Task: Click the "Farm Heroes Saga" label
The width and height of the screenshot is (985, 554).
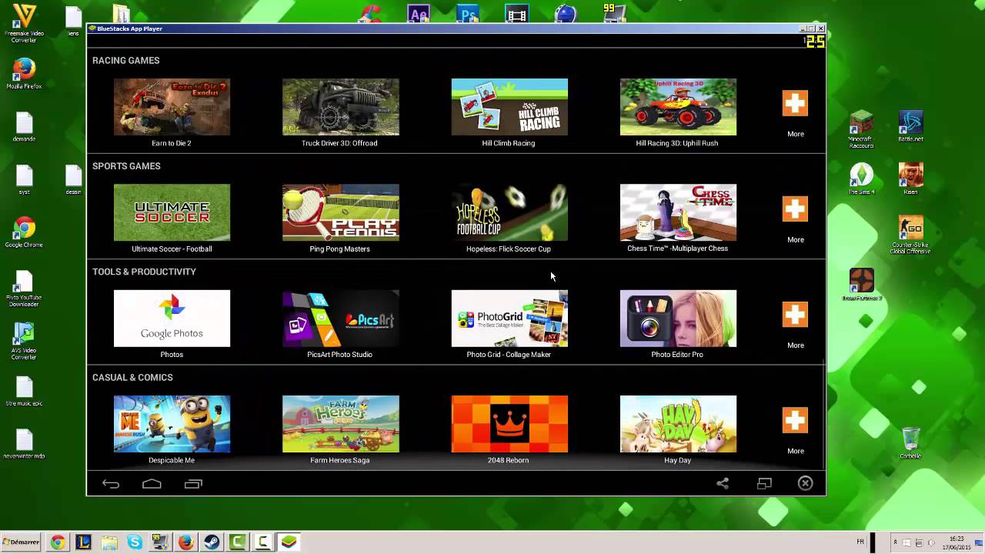Action: pyautogui.click(x=340, y=460)
